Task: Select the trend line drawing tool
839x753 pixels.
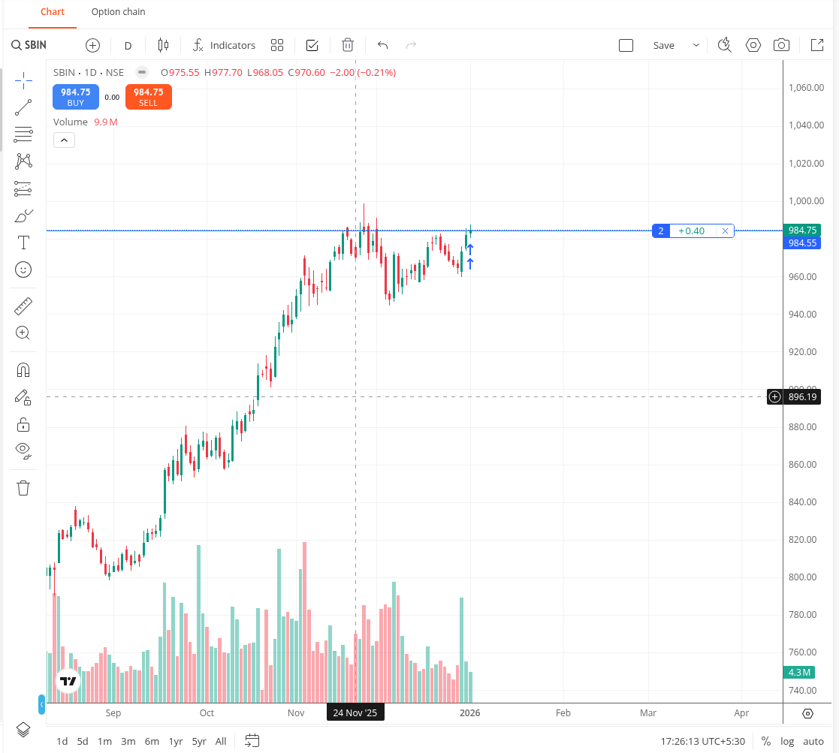Action: point(23,107)
